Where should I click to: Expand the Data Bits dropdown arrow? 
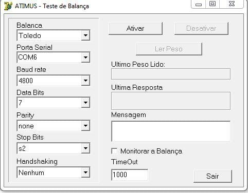[x=85, y=103]
